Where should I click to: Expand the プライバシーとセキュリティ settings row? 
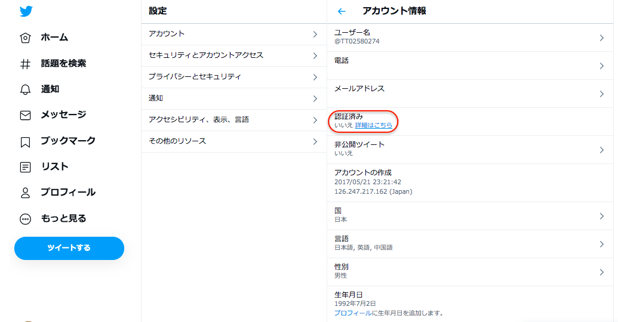[233, 77]
